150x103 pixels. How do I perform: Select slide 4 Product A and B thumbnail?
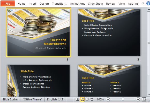pos(109,81)
